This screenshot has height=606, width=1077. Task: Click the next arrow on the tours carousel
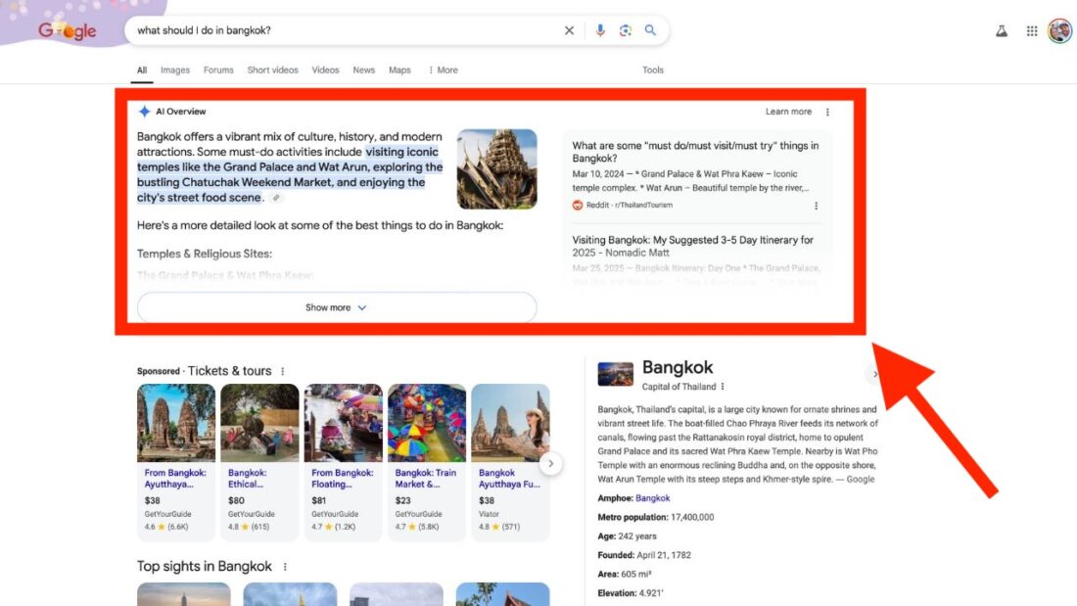tap(550, 463)
